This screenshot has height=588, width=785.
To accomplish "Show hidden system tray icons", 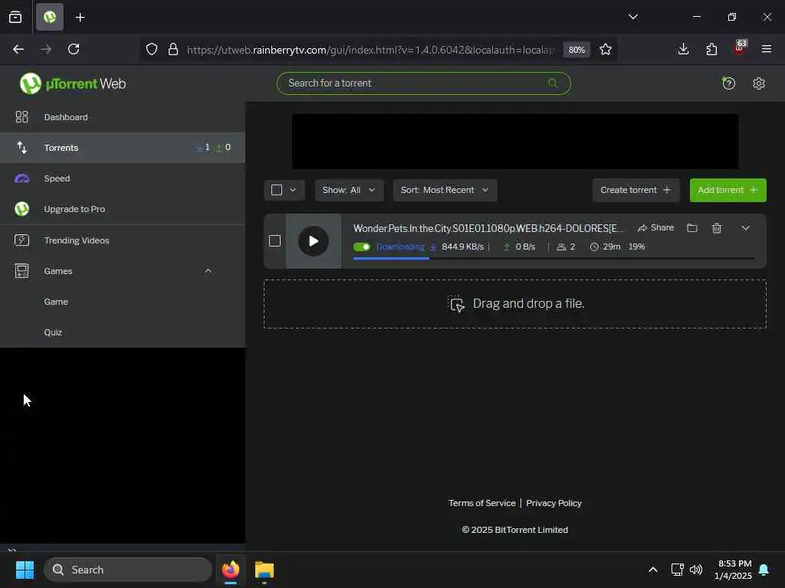I will pyautogui.click(x=653, y=570).
